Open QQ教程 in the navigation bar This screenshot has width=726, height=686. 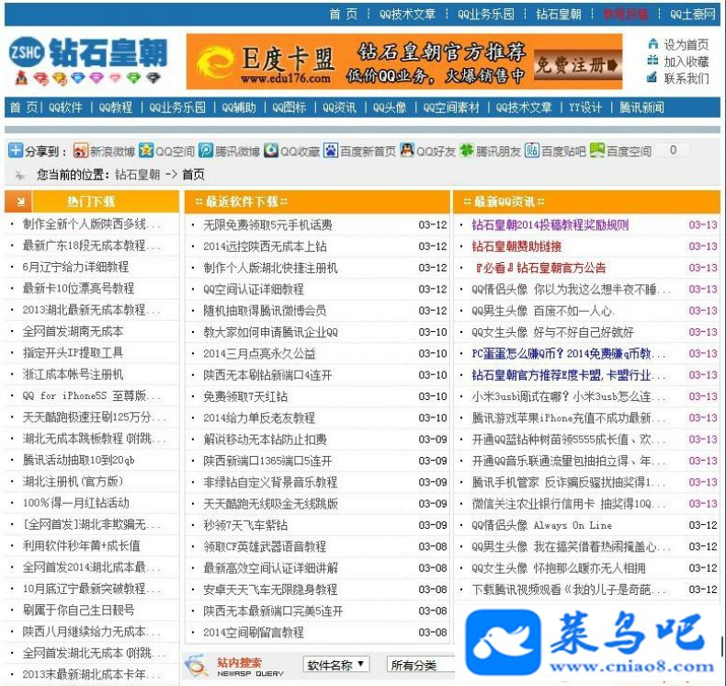point(116,108)
